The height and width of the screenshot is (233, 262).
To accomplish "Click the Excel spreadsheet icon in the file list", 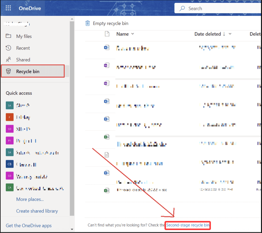I will tap(107, 137).
